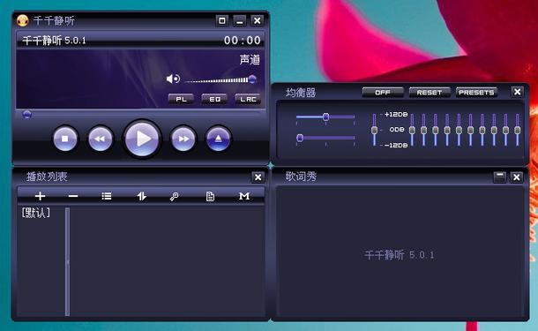Image resolution: width=538 pixels, height=331 pixels.
Task: Minimize the main player window
Action: point(240,20)
